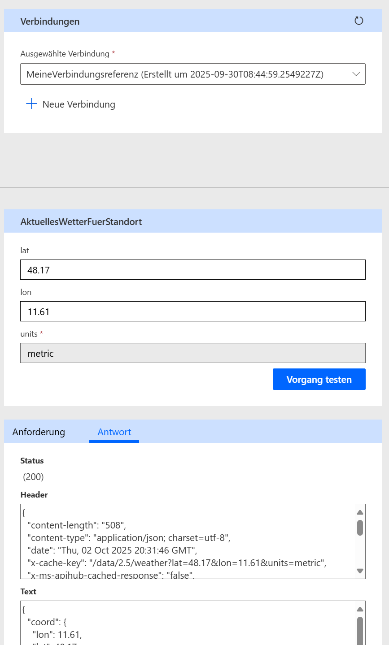Click inside the Text response body box
The image size is (389, 645).
tap(188, 625)
